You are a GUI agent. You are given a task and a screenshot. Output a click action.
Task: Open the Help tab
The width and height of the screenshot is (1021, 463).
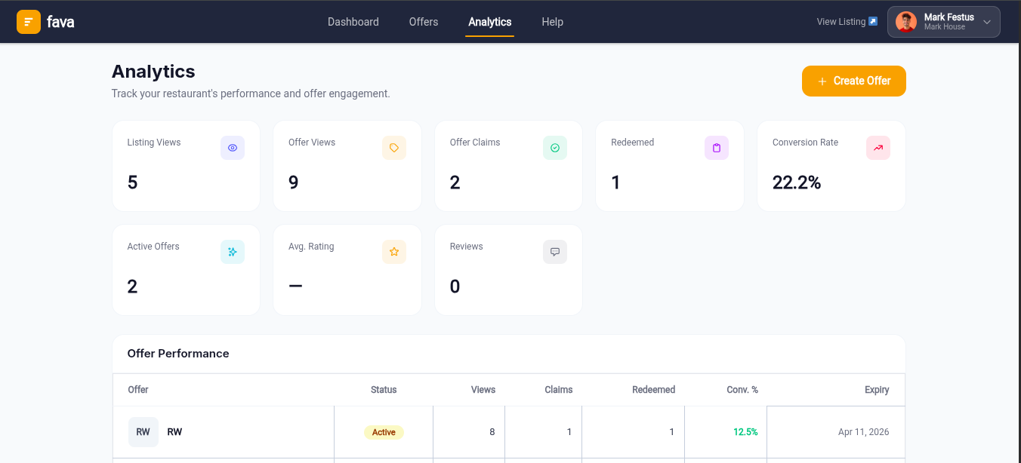pos(553,22)
